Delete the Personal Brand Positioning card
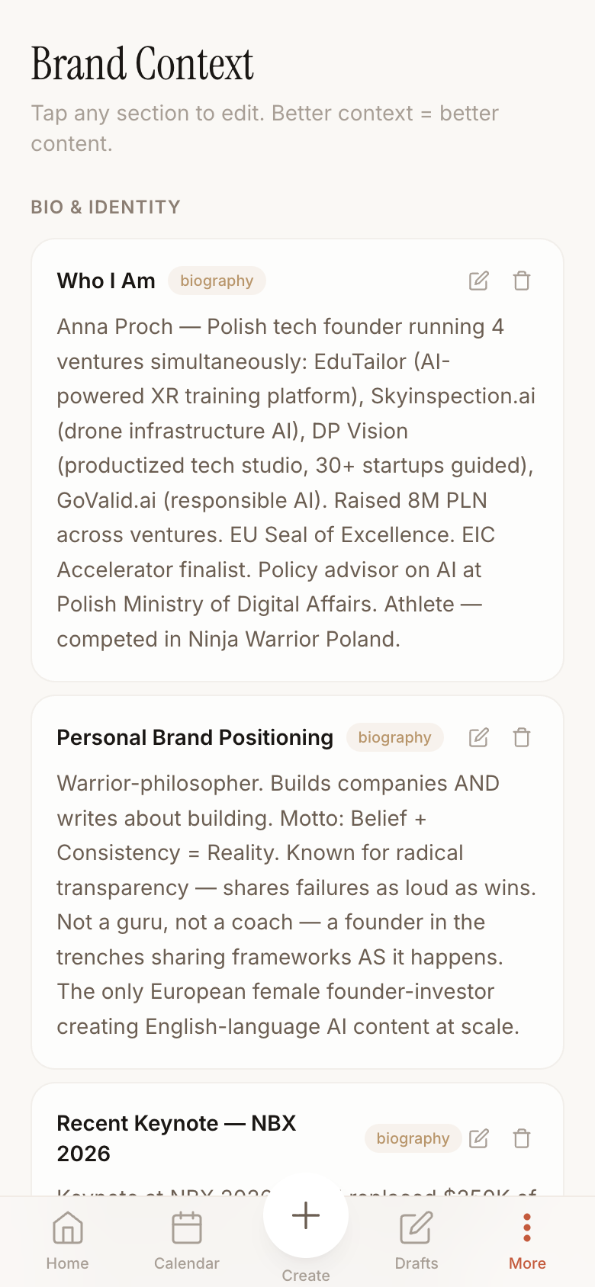The height and width of the screenshot is (1287, 595). 522,737
